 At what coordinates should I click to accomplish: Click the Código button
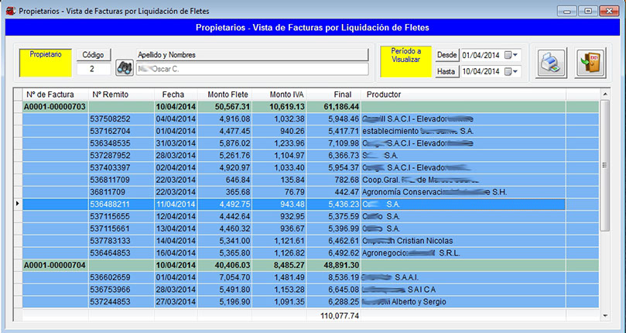coord(93,55)
